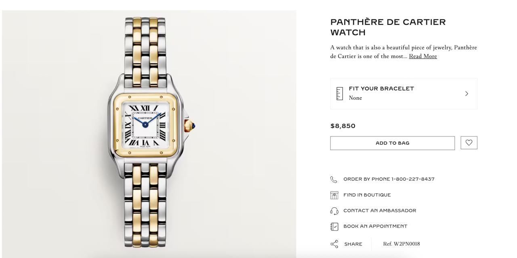Click the $8,850 price text
The height and width of the screenshot is (258, 517).
pos(343,126)
